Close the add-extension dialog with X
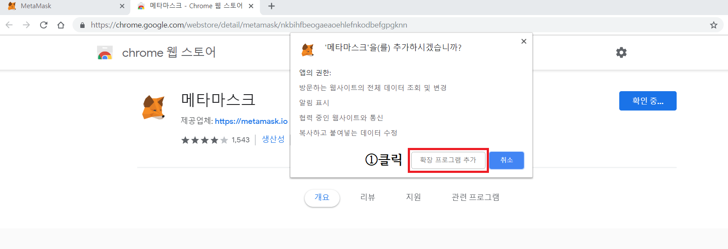Screen dimensions: 728x249 point(524,41)
